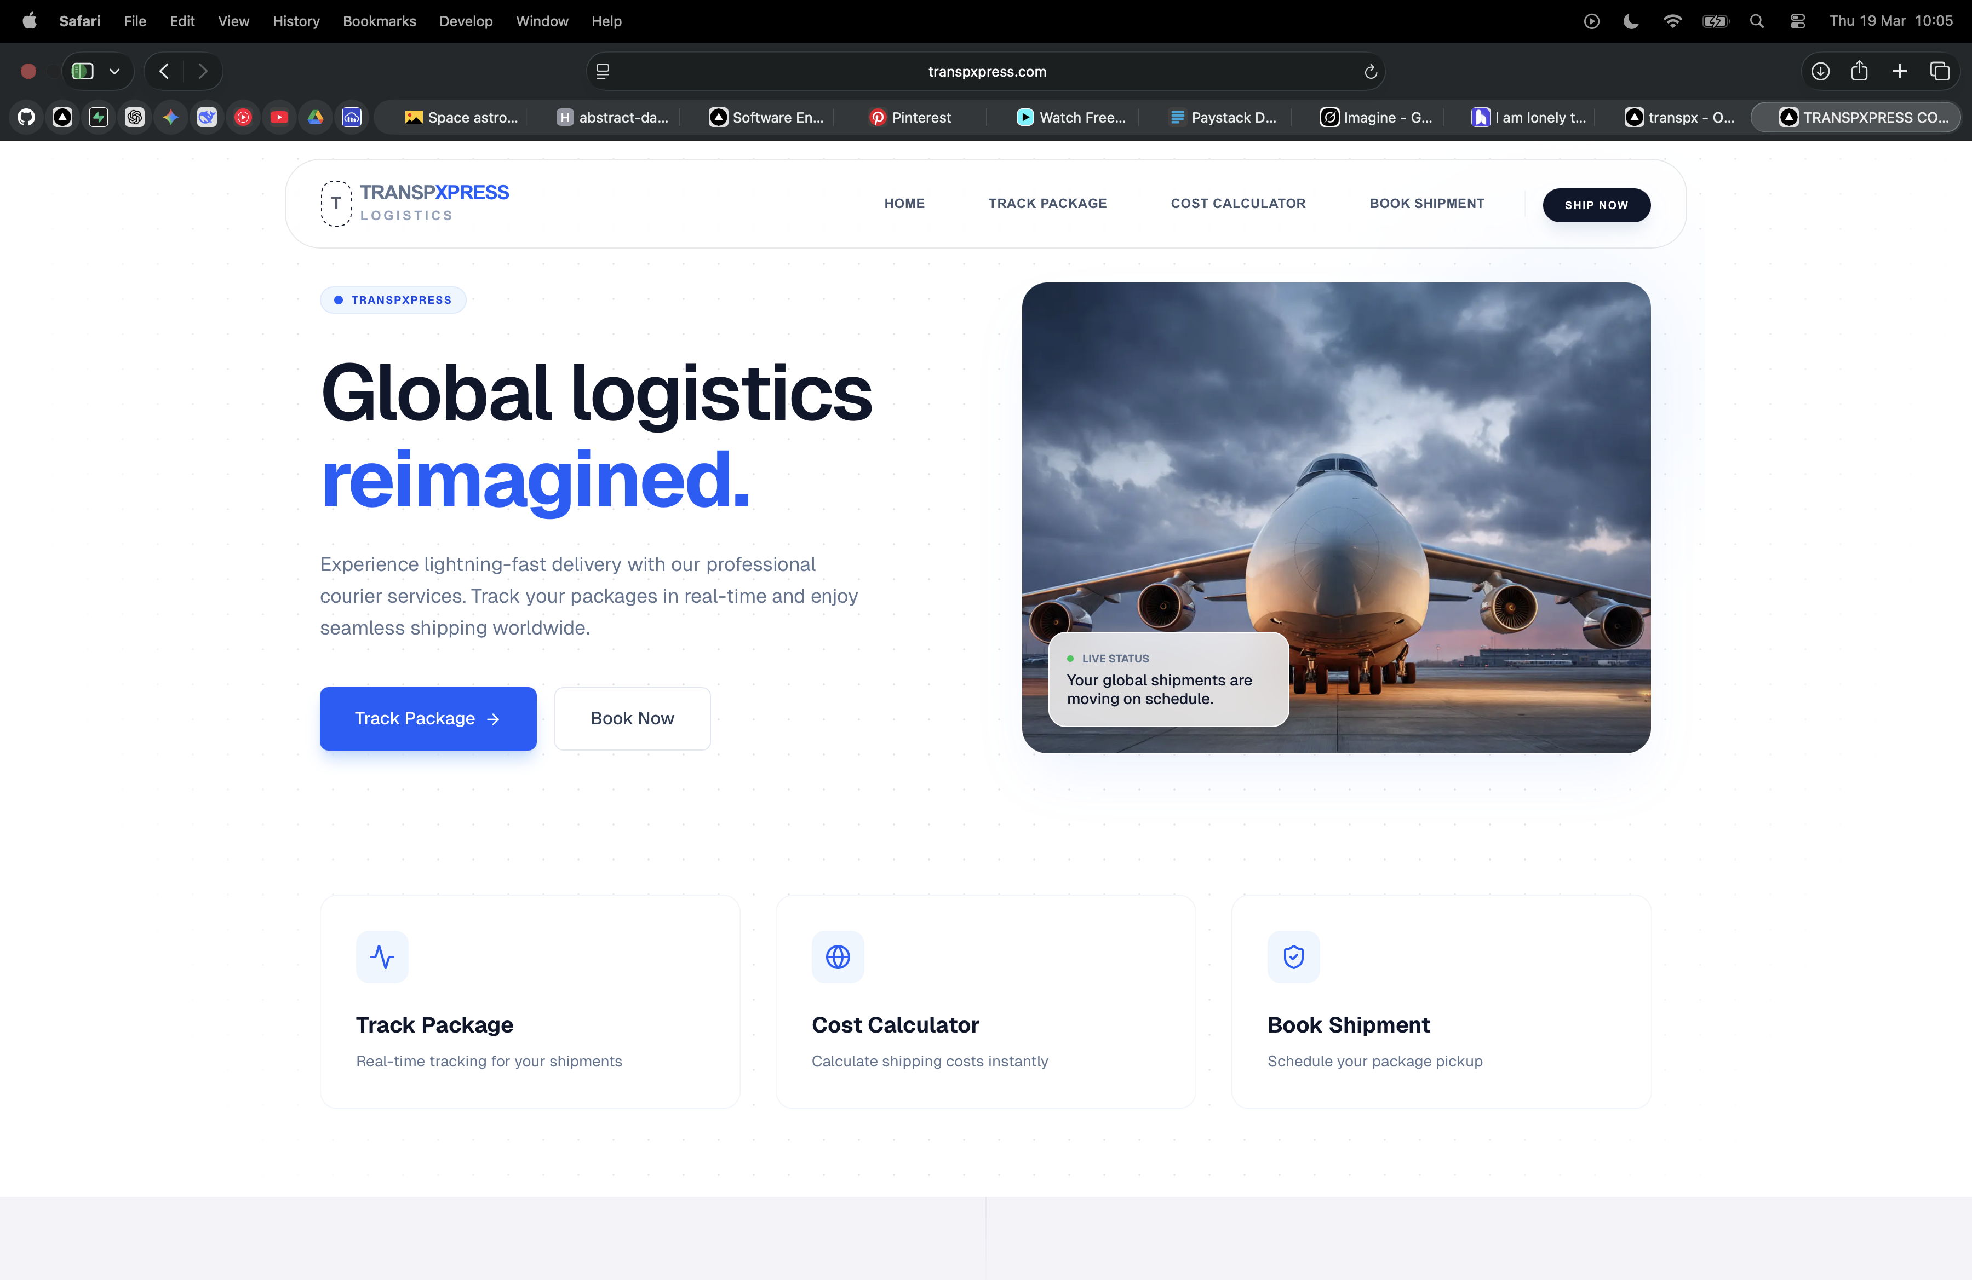The width and height of the screenshot is (1972, 1280).
Task: Open the ChatGPT bookmark icon
Action: (134, 118)
